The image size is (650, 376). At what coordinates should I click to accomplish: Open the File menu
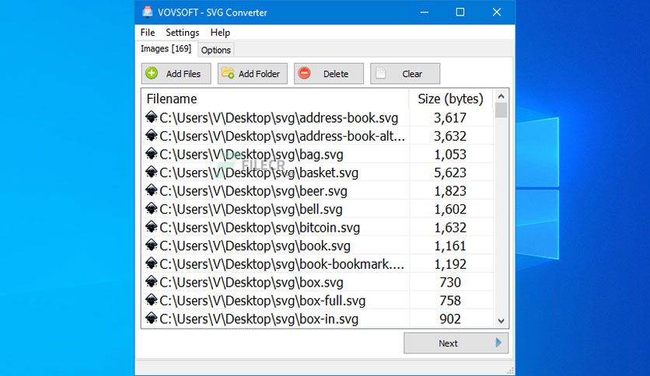pyautogui.click(x=148, y=33)
